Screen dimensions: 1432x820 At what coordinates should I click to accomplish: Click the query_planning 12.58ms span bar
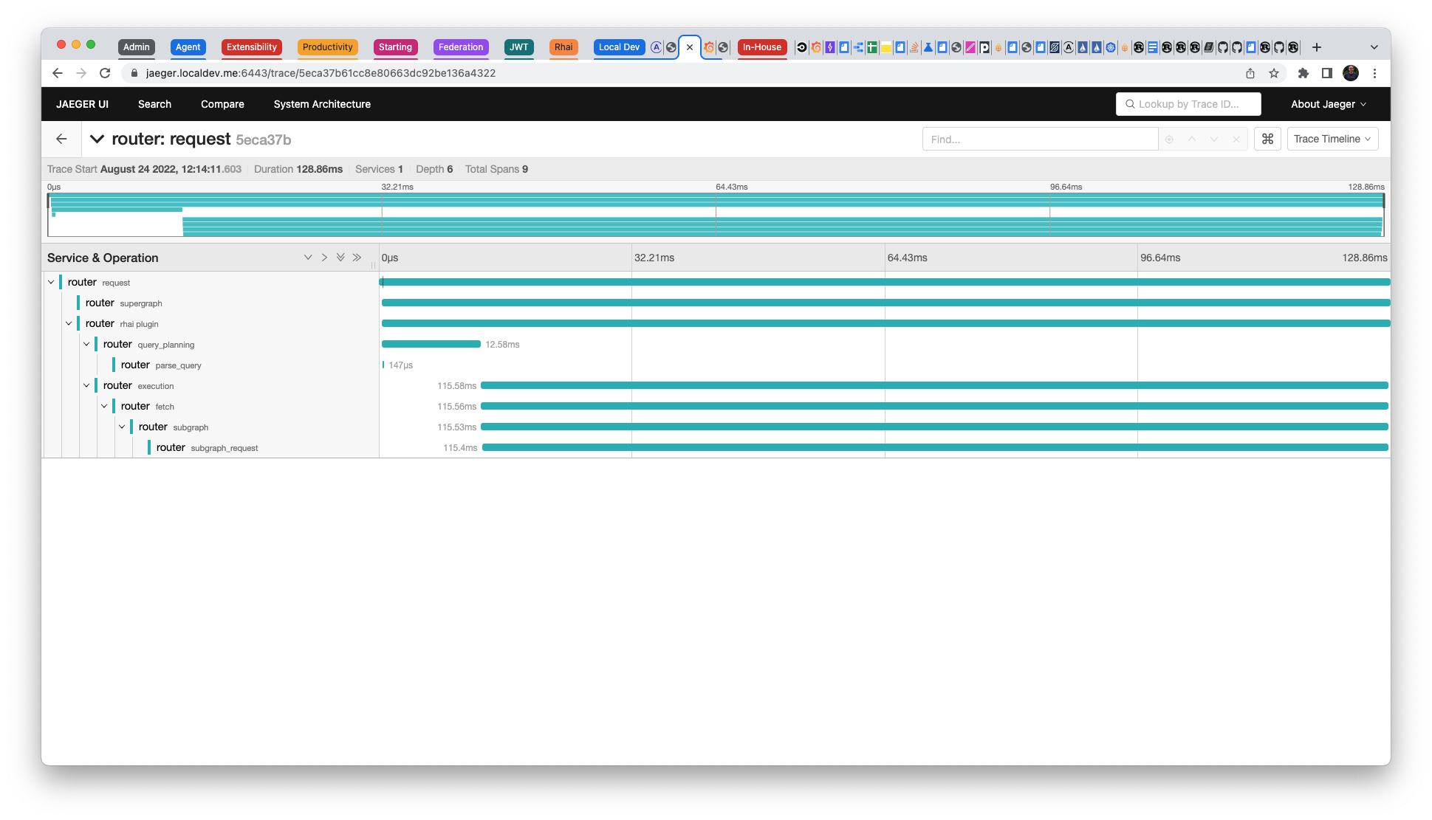click(x=431, y=344)
